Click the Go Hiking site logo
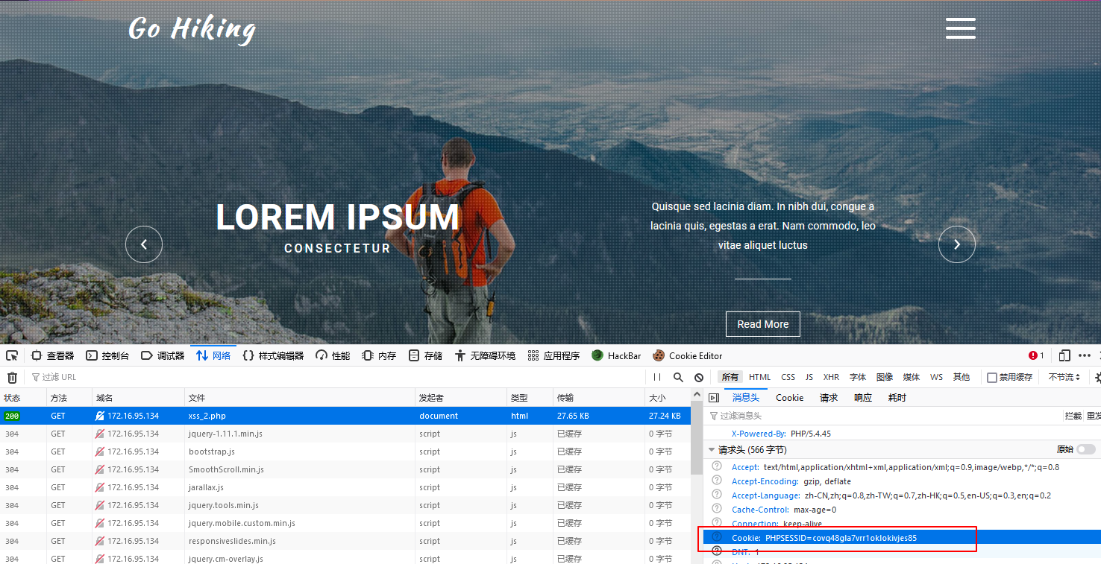This screenshot has width=1101, height=564. (192, 28)
